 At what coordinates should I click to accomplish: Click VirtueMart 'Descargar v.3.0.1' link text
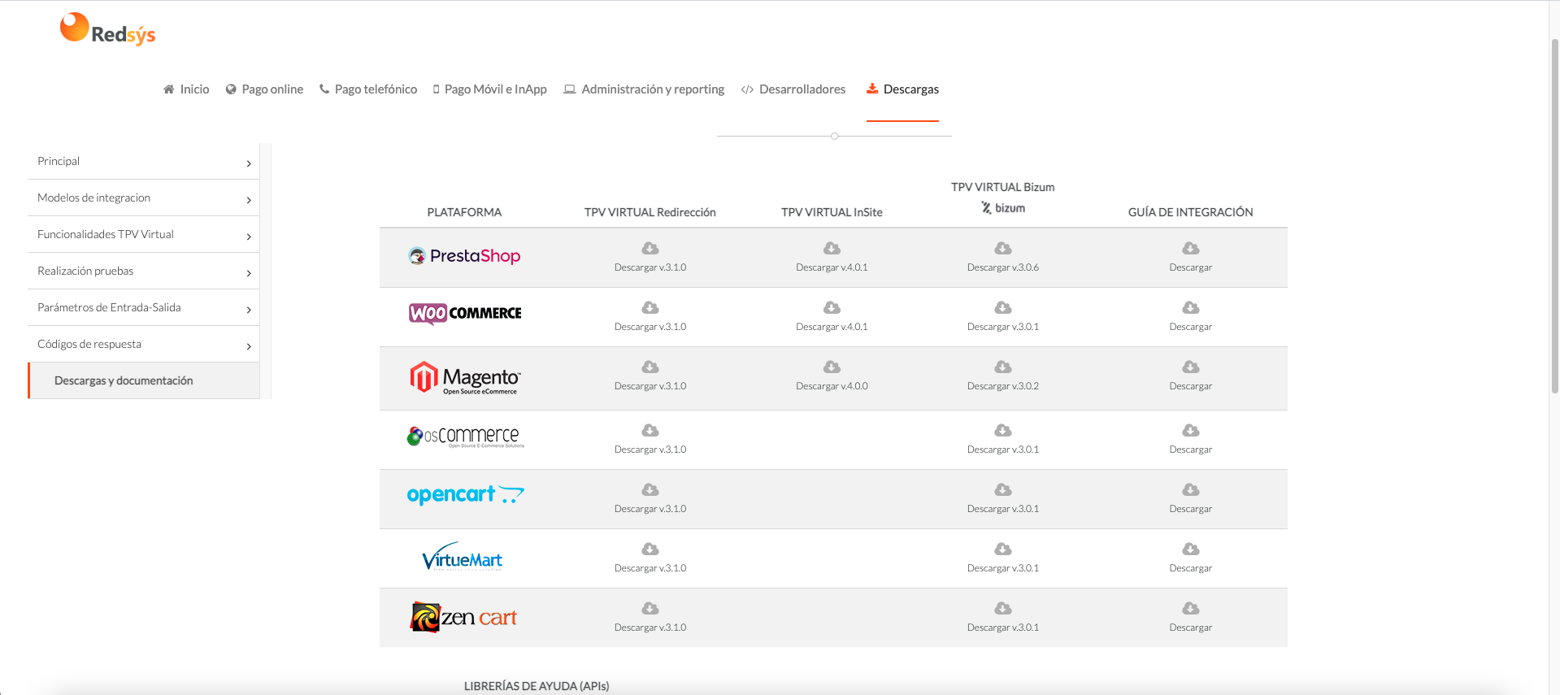pyautogui.click(x=1003, y=568)
